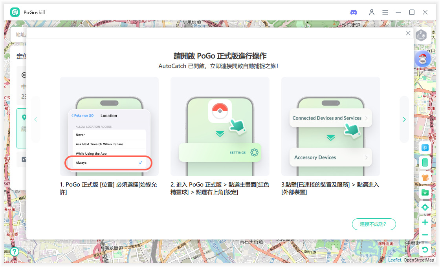Click the 請開啟 PoGo 正式版進行操作 heading
The width and height of the screenshot is (440, 267).
[220, 56]
